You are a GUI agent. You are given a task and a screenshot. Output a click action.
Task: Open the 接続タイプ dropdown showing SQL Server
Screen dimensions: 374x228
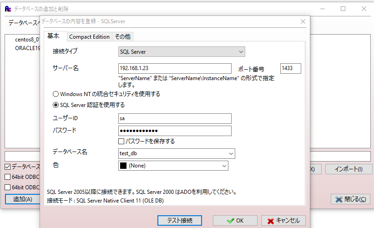241,52
